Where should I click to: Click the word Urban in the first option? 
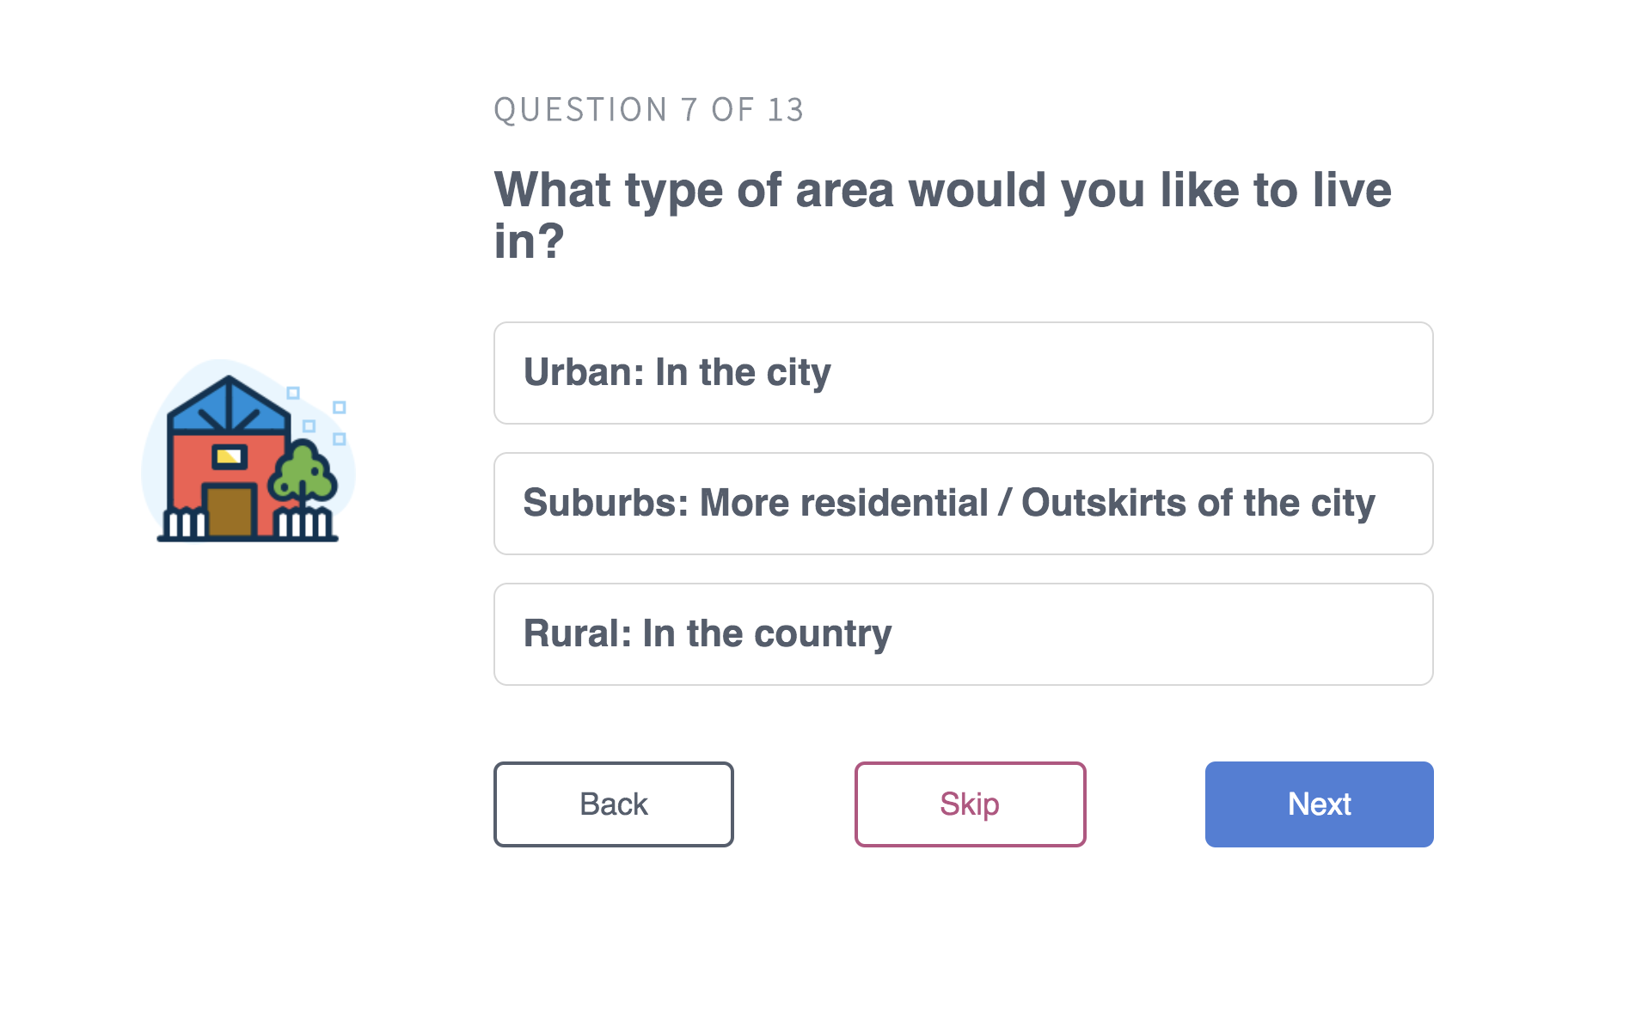583,372
